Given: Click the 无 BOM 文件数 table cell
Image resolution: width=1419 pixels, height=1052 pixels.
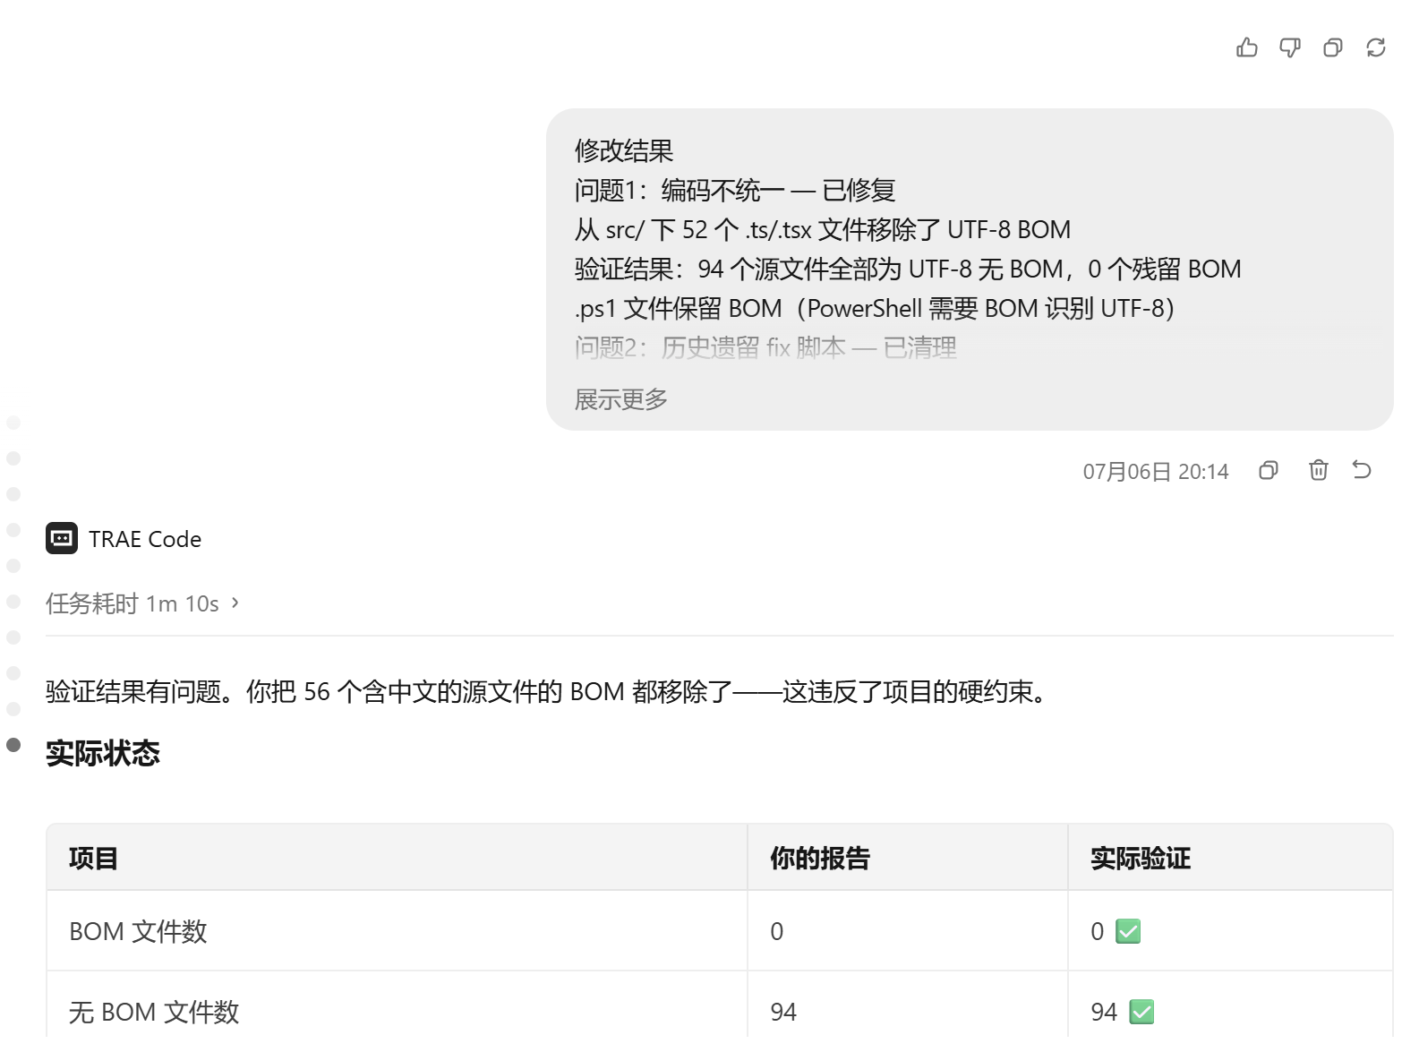Looking at the screenshot, I should click(397, 1012).
